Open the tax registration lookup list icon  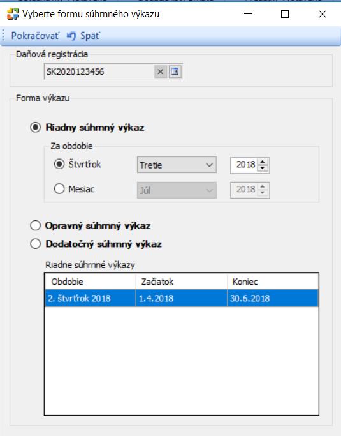(175, 71)
